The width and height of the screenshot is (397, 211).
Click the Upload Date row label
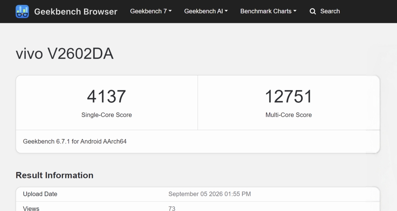pyautogui.click(x=40, y=194)
